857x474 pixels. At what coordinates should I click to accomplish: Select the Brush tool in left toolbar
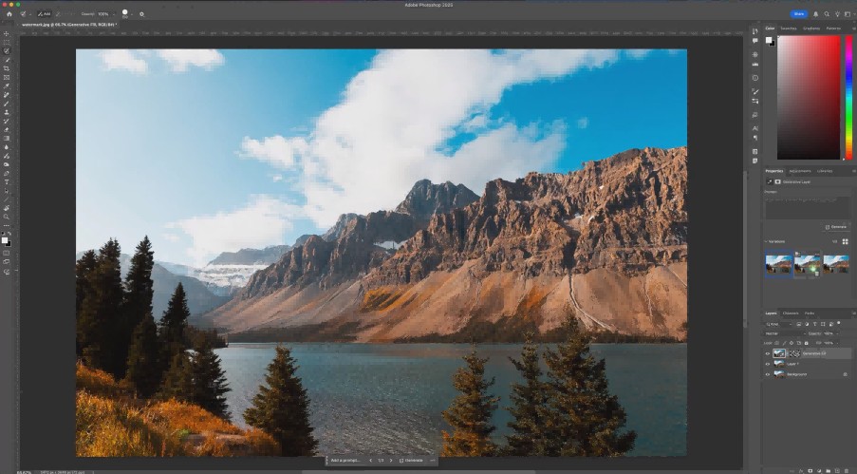pos(7,104)
